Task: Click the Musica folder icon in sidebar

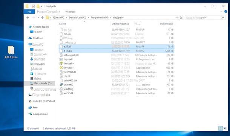Action: [32, 69]
